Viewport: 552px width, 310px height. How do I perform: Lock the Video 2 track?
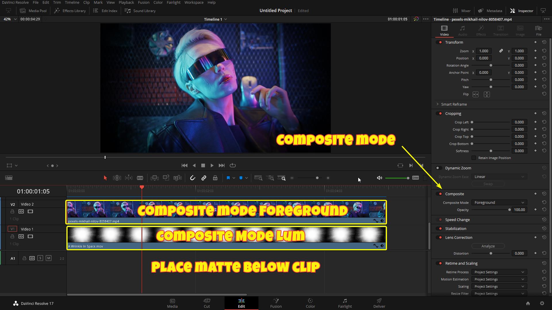click(x=12, y=212)
